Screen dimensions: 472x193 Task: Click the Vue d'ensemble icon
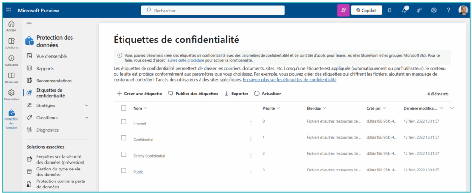tap(29, 56)
